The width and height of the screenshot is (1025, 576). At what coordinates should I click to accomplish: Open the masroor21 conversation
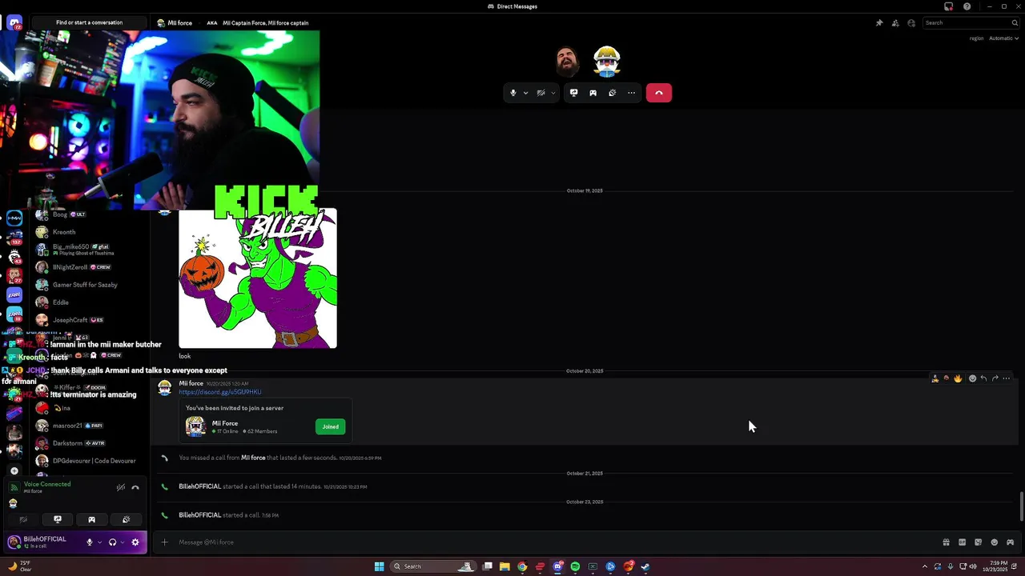tap(90, 426)
